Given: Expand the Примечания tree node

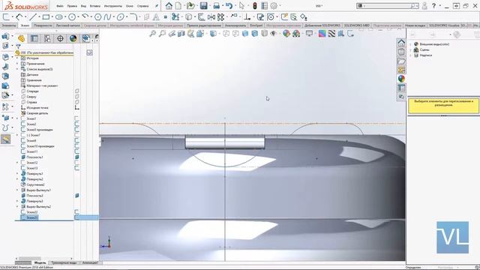Looking at the screenshot, I should coord(17,64).
